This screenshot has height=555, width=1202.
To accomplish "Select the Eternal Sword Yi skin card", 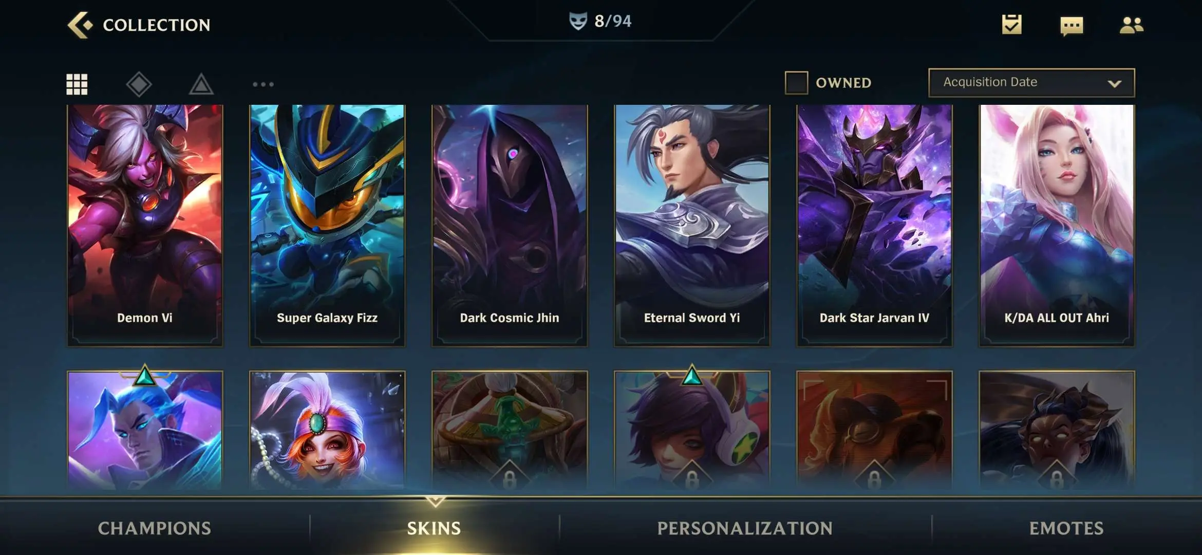I will [692, 225].
